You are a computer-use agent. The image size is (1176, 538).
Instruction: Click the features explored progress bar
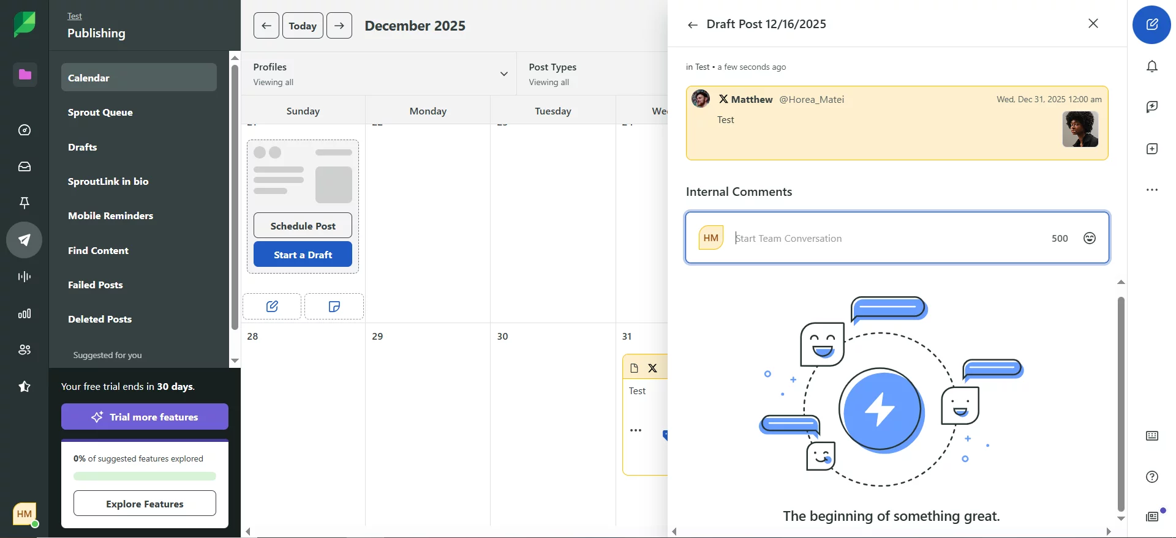coord(145,476)
